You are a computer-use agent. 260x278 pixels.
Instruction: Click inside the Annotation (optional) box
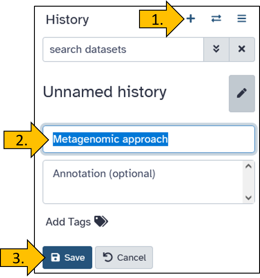[x=143, y=182]
